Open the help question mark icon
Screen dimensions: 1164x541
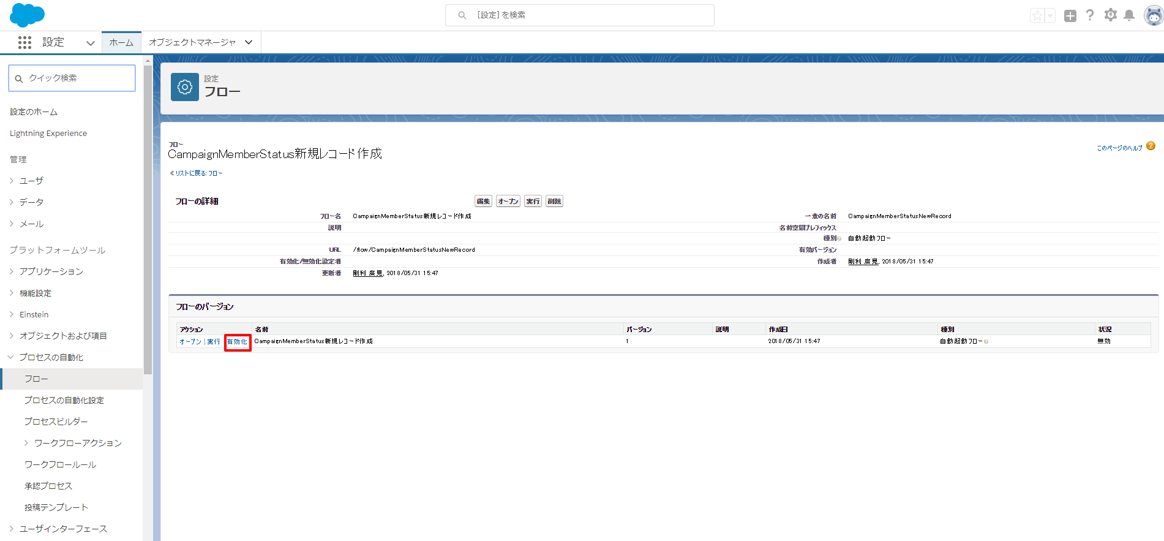point(1090,15)
